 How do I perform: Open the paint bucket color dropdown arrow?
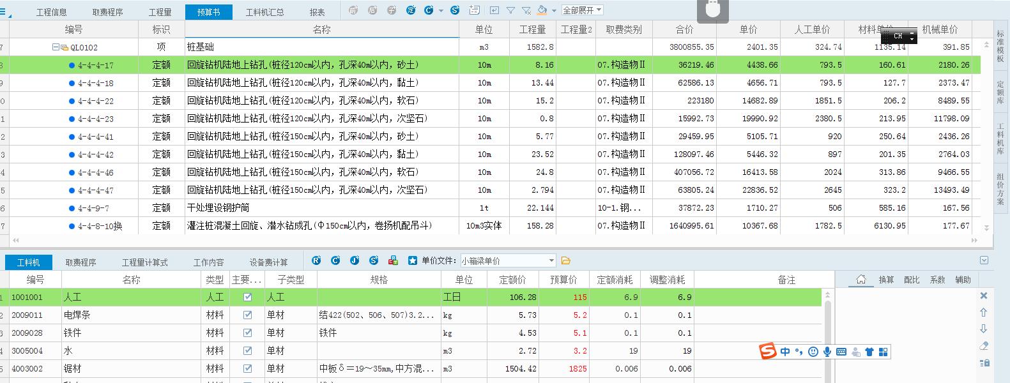[x=554, y=11]
